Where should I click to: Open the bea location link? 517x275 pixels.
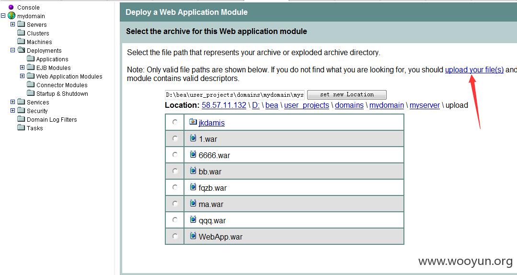272,105
